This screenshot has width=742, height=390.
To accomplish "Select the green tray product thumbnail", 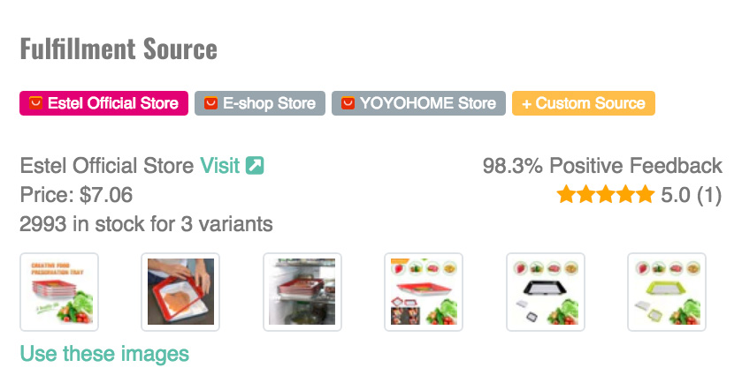I will tap(666, 292).
